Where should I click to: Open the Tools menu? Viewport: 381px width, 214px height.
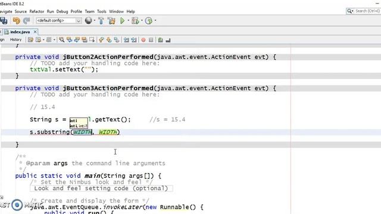102,11
